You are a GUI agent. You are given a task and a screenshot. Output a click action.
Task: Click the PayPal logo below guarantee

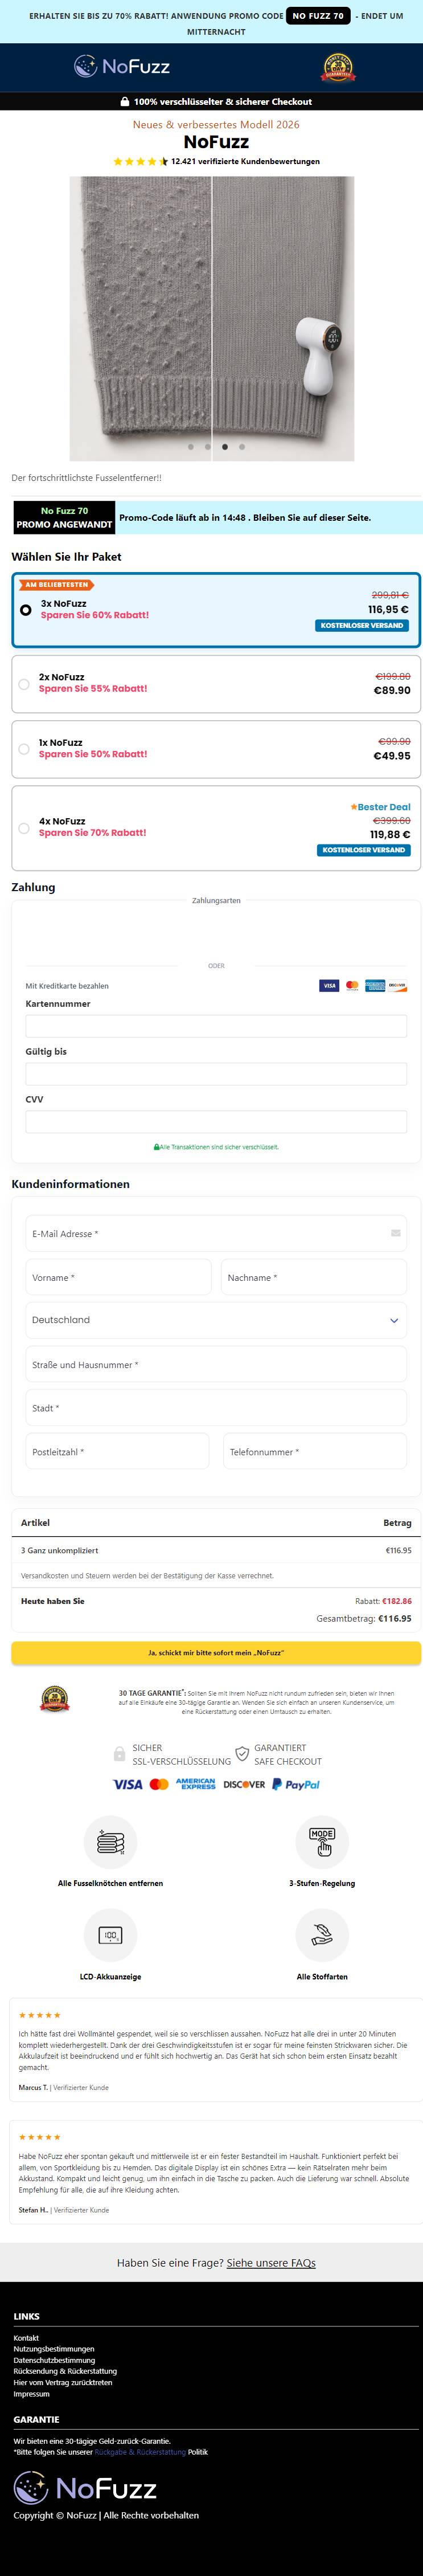(296, 1784)
